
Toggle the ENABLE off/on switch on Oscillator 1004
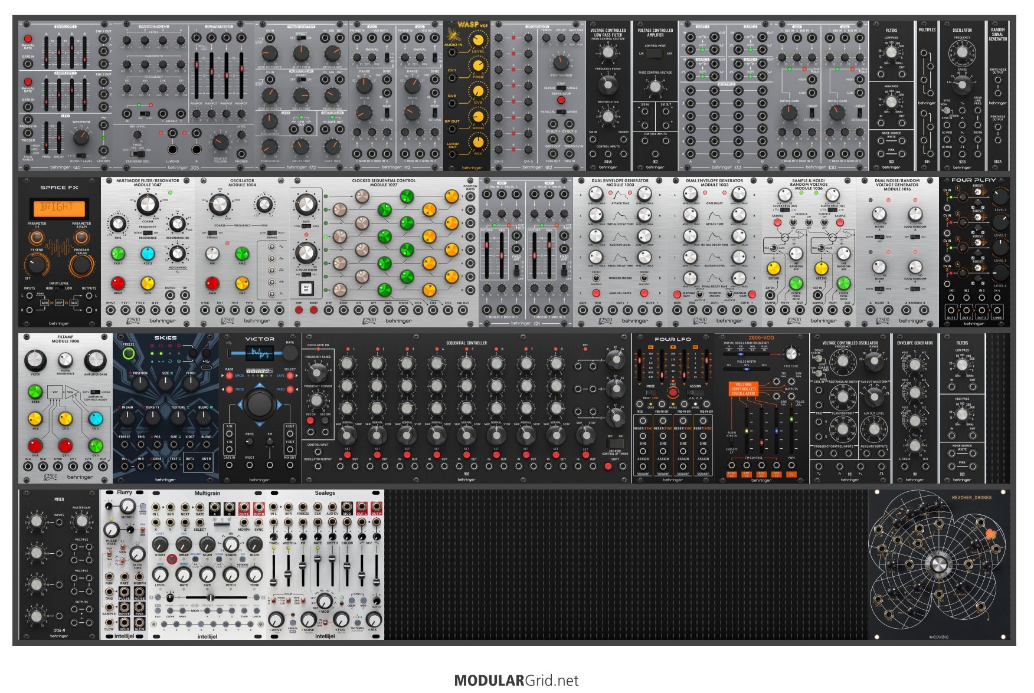coord(212,233)
